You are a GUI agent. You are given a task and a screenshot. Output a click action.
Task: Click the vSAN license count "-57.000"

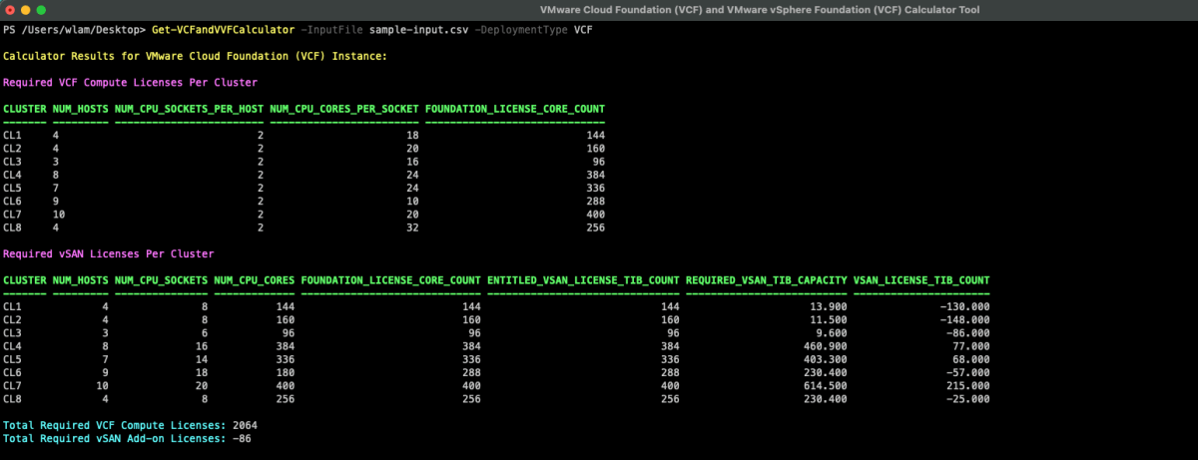point(968,372)
